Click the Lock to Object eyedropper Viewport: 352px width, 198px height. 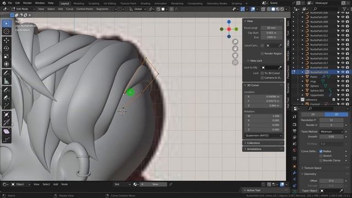coord(280,68)
